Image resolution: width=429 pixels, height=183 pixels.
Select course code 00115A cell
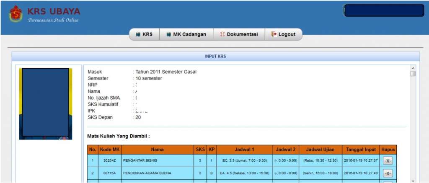[x=110, y=173]
